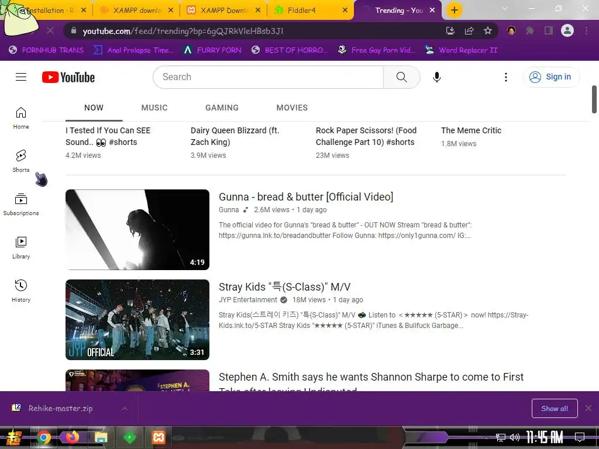Image resolution: width=599 pixels, height=449 pixels.
Task: Click the page vertical scrollbar thumb
Action: (594, 99)
